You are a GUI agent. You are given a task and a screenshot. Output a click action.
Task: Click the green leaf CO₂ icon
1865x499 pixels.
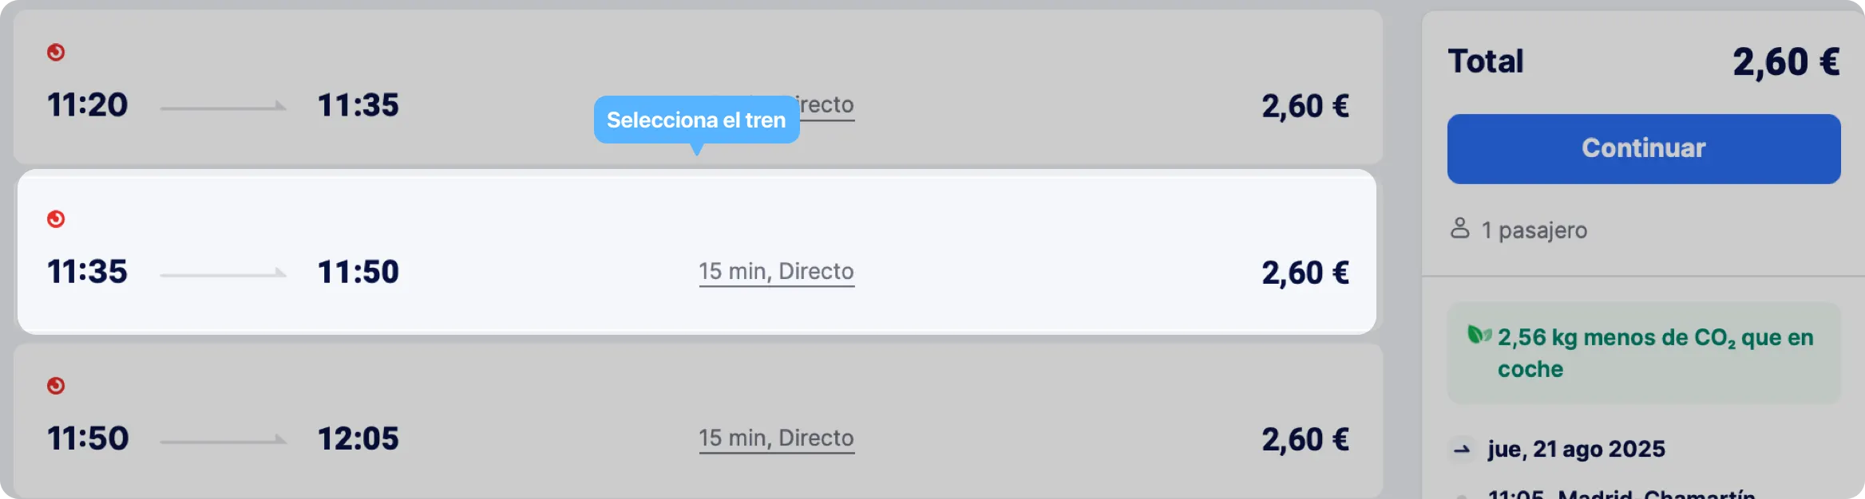pyautogui.click(x=1479, y=336)
